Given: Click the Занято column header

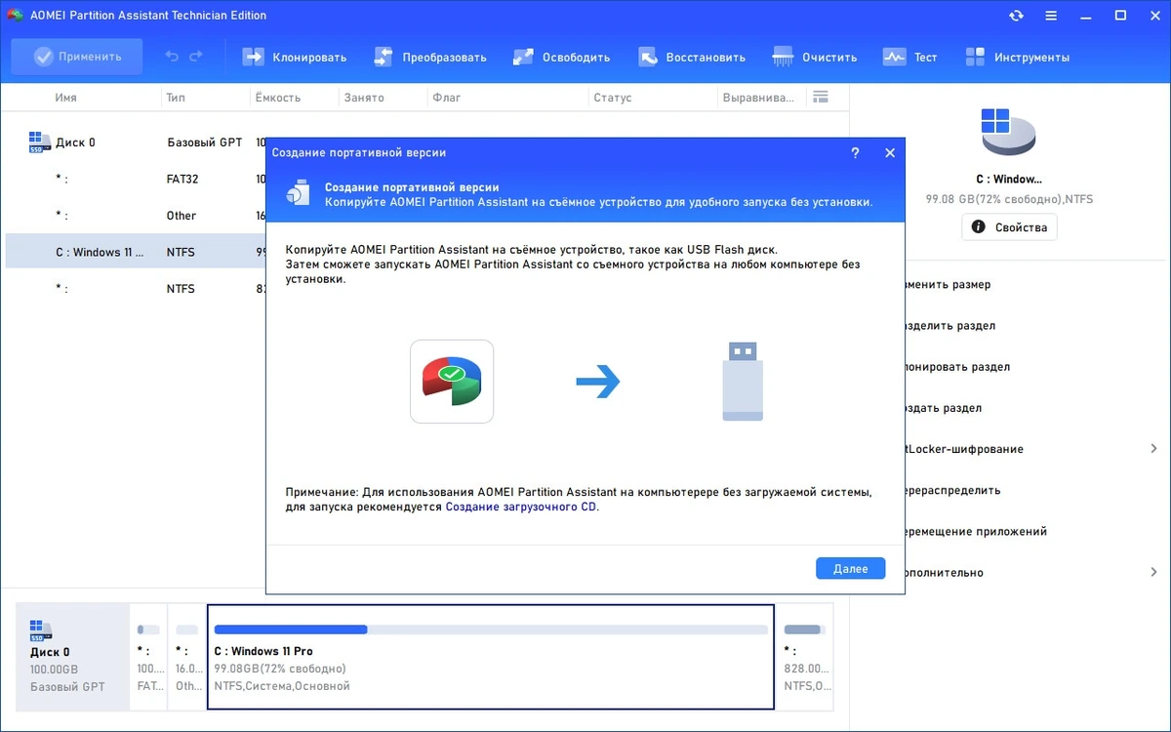Looking at the screenshot, I should pos(364,98).
